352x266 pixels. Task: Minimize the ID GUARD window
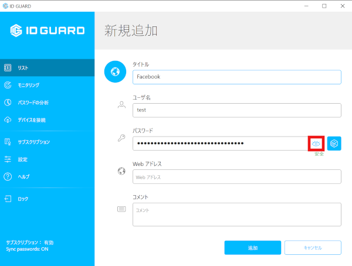[x=306, y=6]
